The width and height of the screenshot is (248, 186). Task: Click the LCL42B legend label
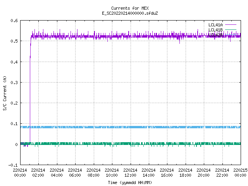click(x=215, y=35)
